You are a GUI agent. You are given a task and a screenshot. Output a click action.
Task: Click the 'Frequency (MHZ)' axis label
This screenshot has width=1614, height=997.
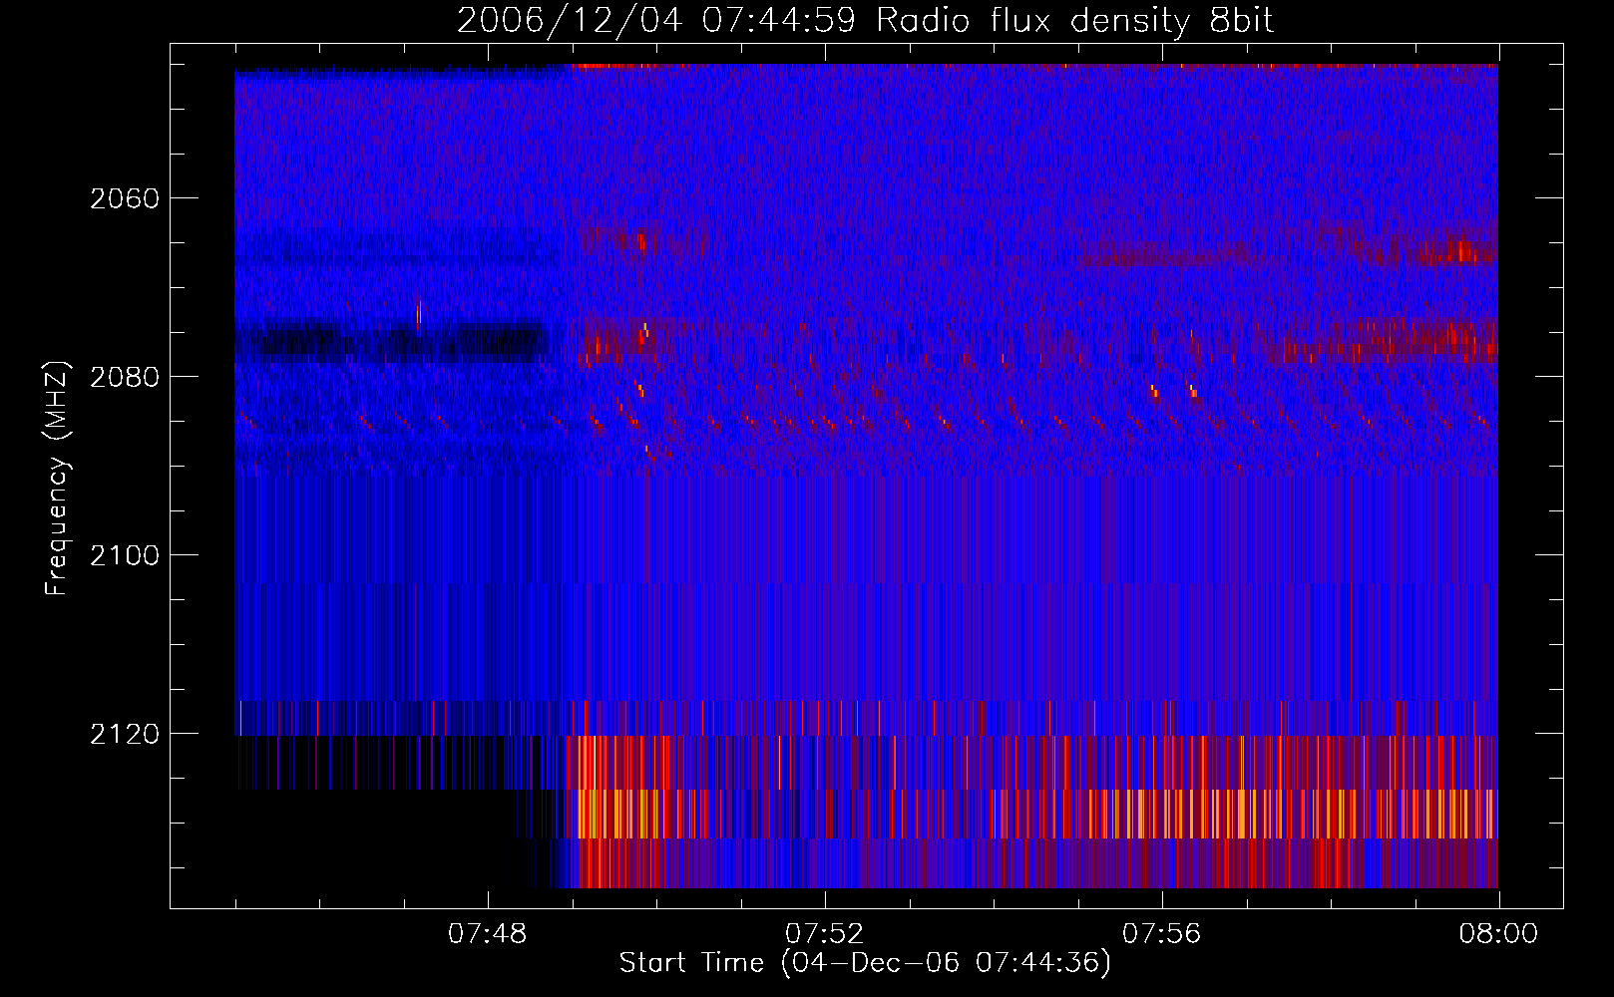[57, 480]
